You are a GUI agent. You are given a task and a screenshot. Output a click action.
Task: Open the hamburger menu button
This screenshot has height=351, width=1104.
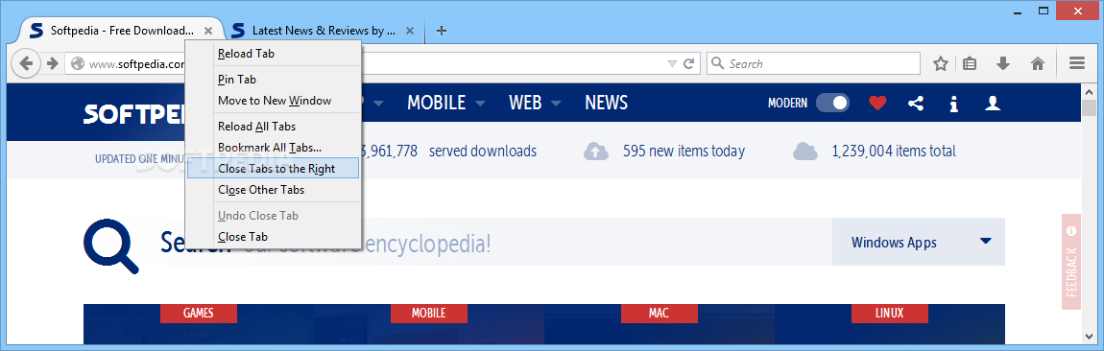pyautogui.click(x=1076, y=63)
